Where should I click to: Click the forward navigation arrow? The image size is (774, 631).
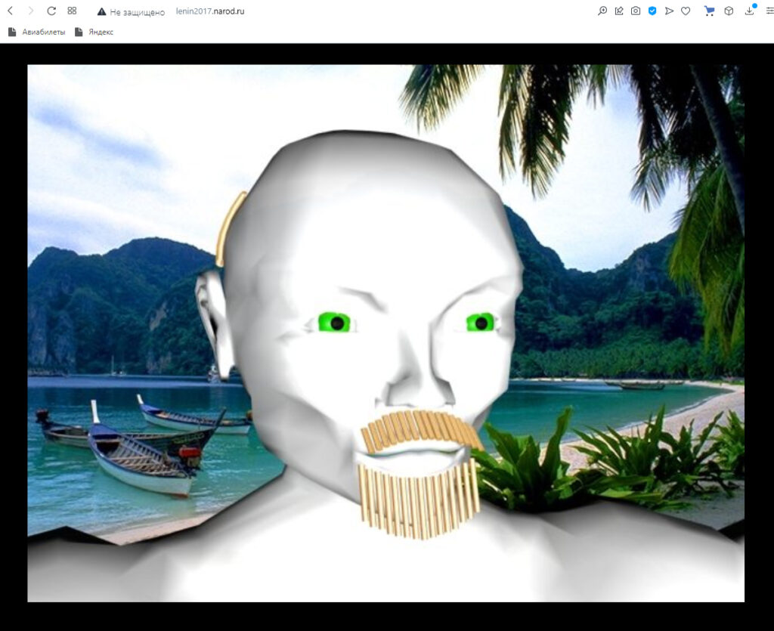tap(31, 11)
